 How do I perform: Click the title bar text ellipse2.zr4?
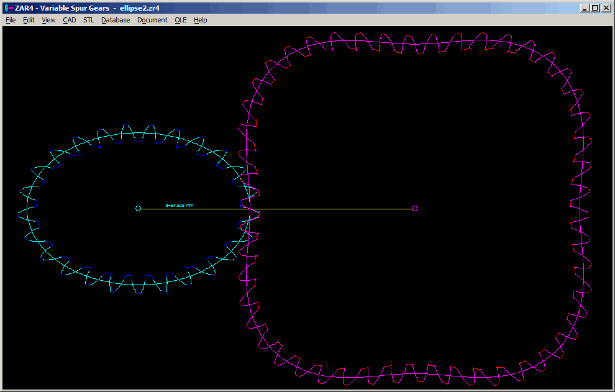click(x=140, y=8)
